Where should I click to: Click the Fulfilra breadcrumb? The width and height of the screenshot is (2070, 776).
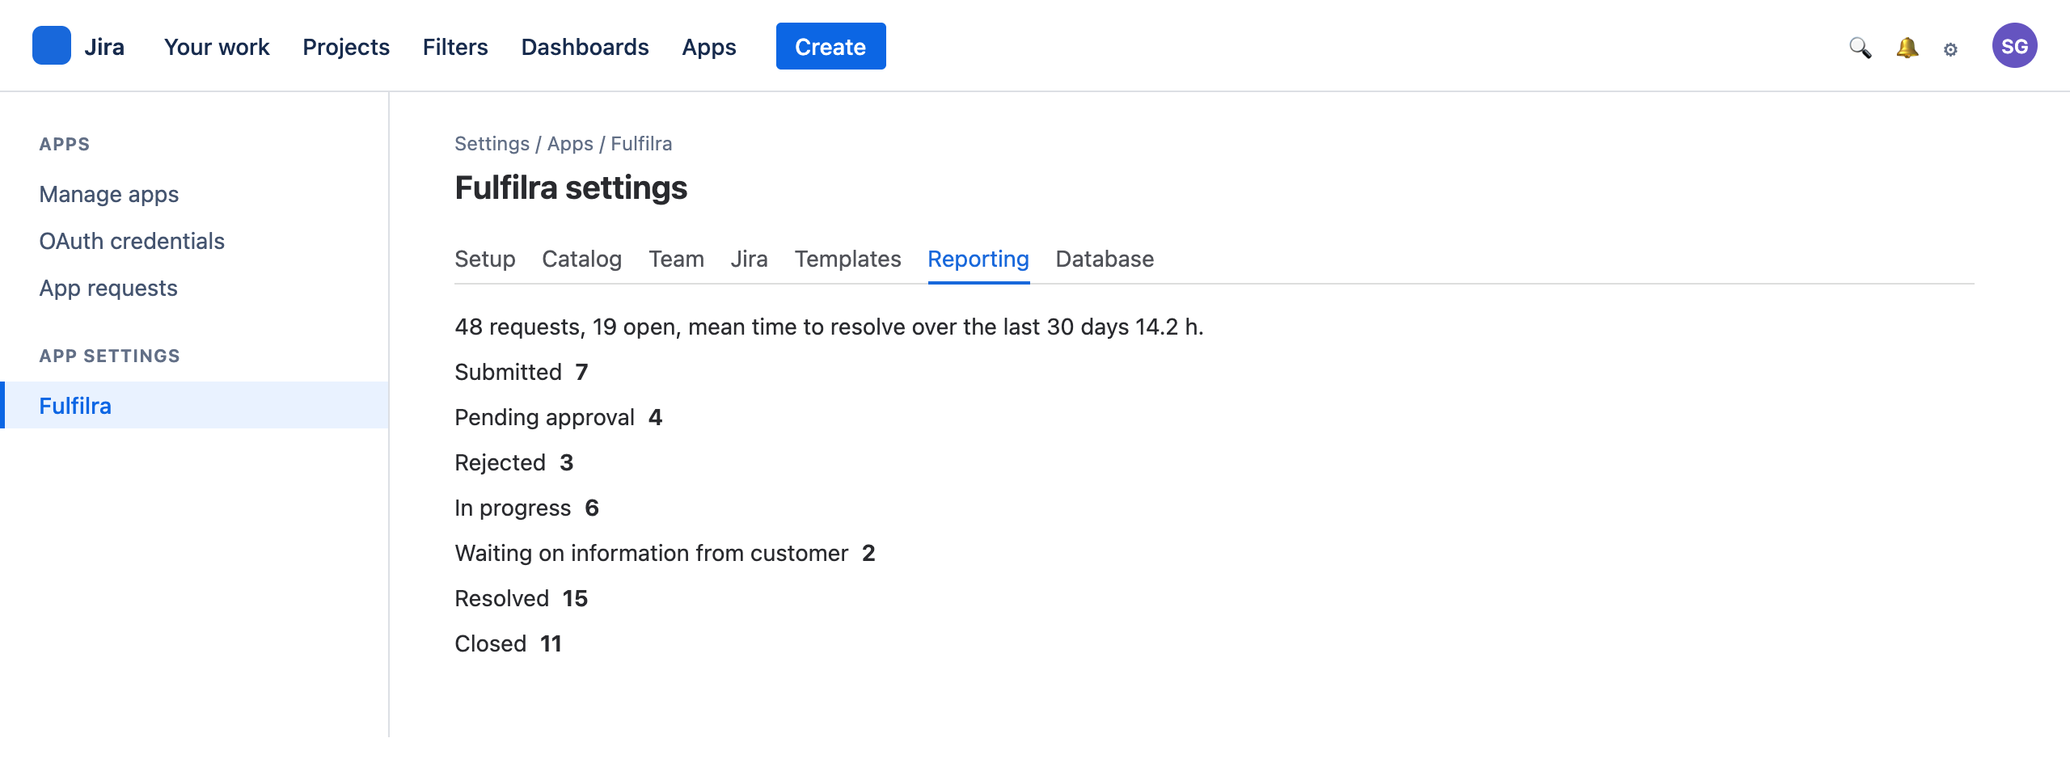pyautogui.click(x=641, y=143)
